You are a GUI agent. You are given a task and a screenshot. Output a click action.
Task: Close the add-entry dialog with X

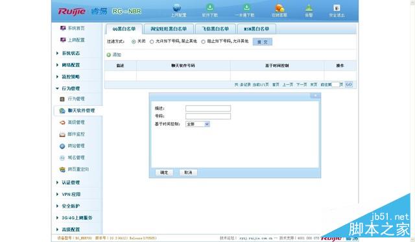(315, 95)
